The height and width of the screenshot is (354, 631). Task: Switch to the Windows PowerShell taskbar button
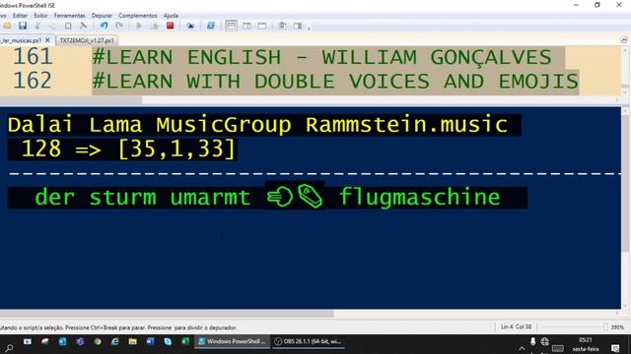(233, 341)
